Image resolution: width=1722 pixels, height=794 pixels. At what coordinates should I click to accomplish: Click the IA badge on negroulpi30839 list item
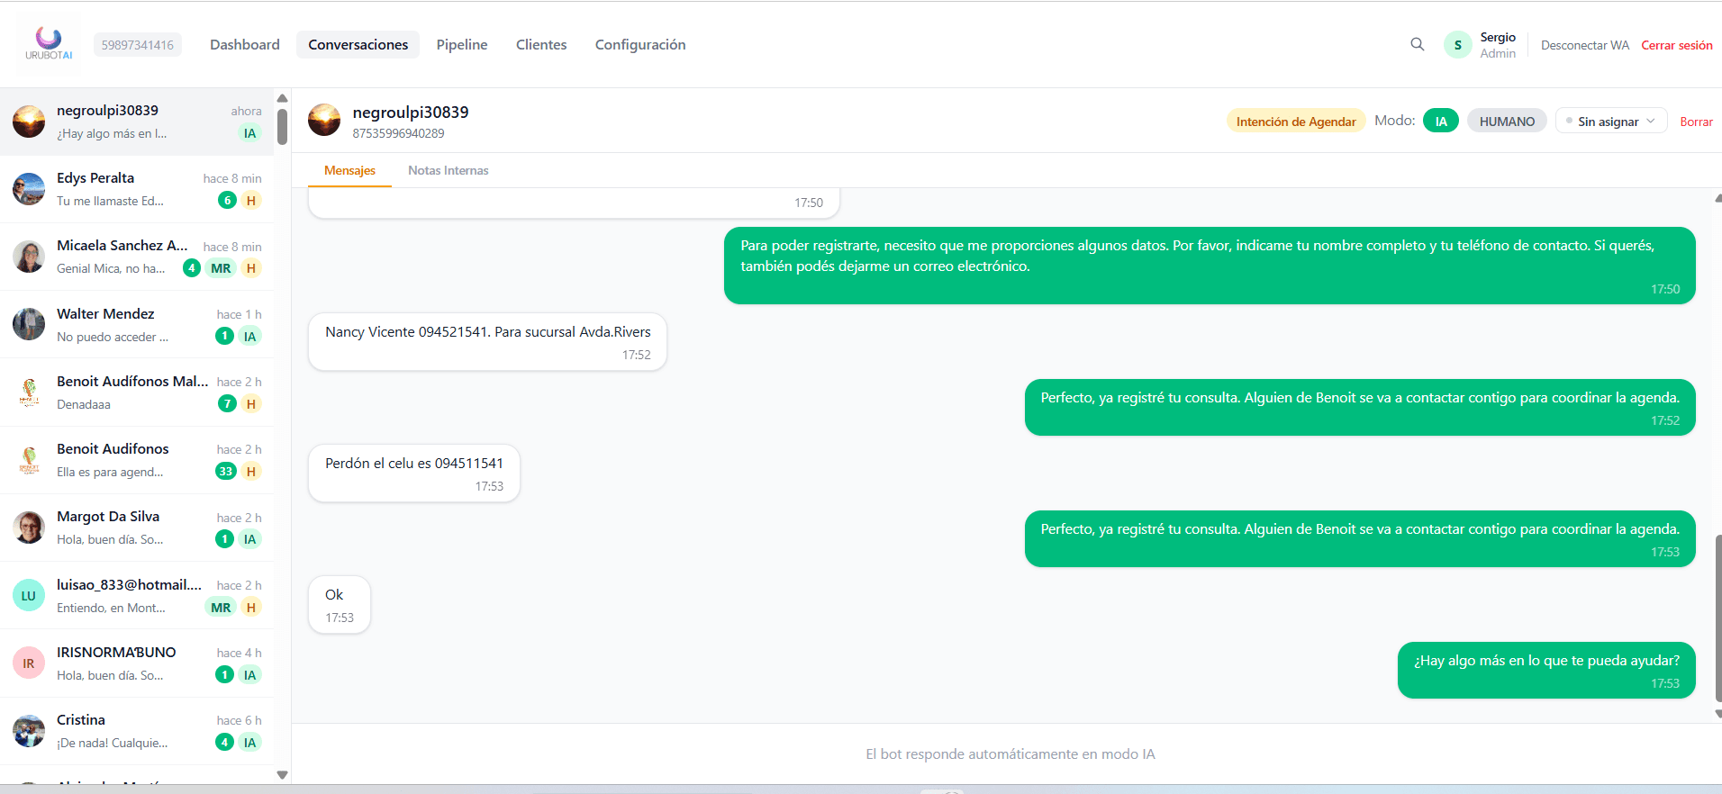[x=249, y=133]
